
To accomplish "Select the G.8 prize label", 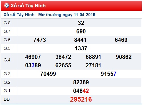I will (x=7, y=23).
